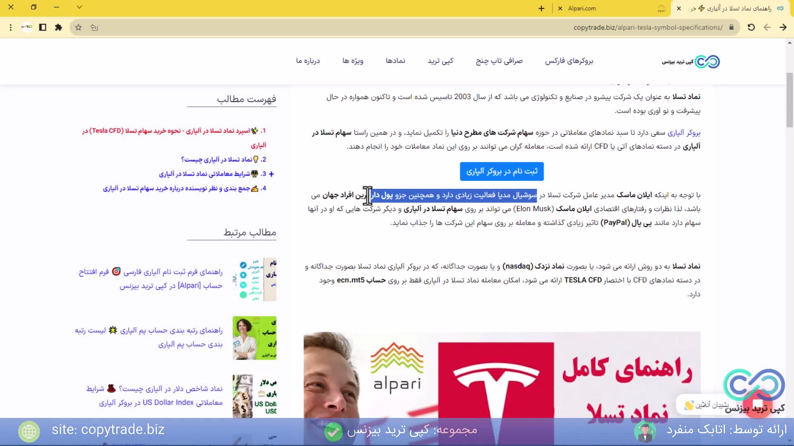
Task: Reload the page
Action: click(x=751, y=27)
